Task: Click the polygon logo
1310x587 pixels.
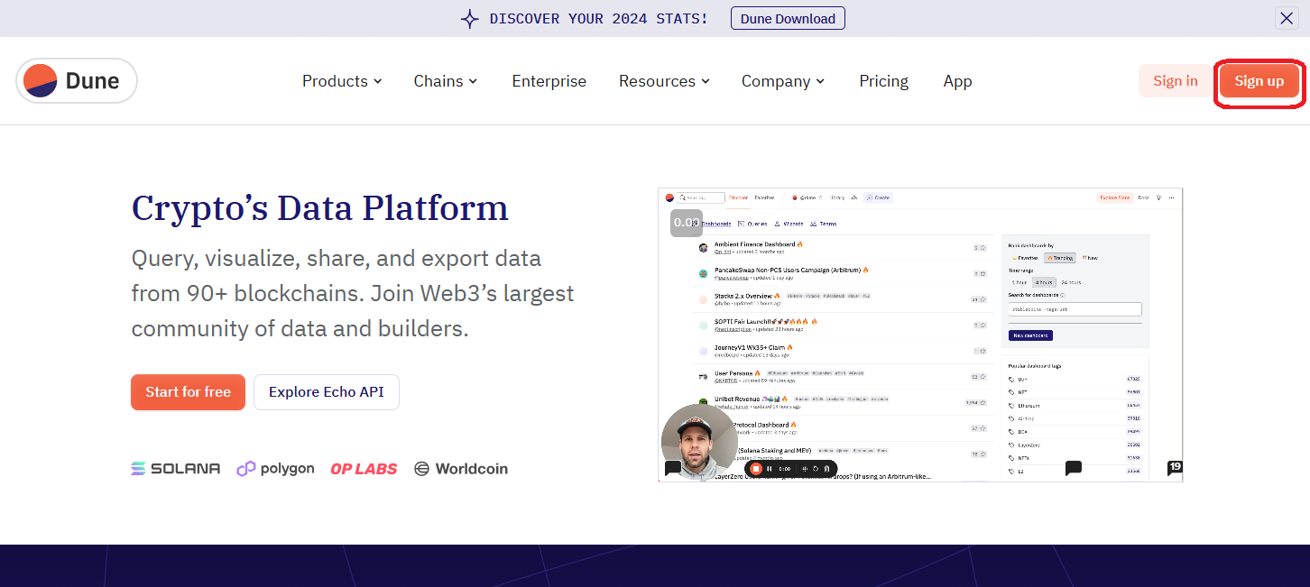Action: pos(275,469)
